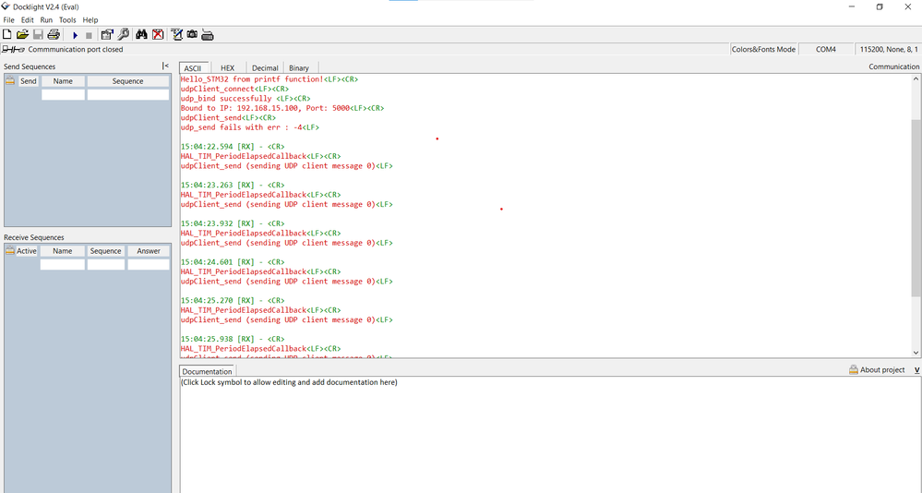
Task: Find sequence with the binoculars icon
Action: pyautogui.click(x=141, y=35)
